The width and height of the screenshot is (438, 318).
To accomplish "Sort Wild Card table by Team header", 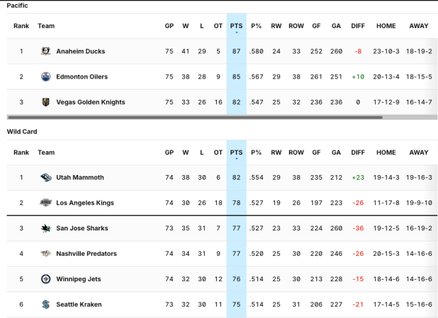I will click(46, 153).
